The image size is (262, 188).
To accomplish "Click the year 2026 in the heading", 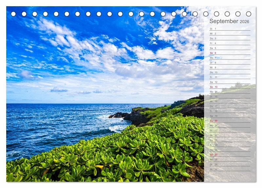I will (244, 22).
